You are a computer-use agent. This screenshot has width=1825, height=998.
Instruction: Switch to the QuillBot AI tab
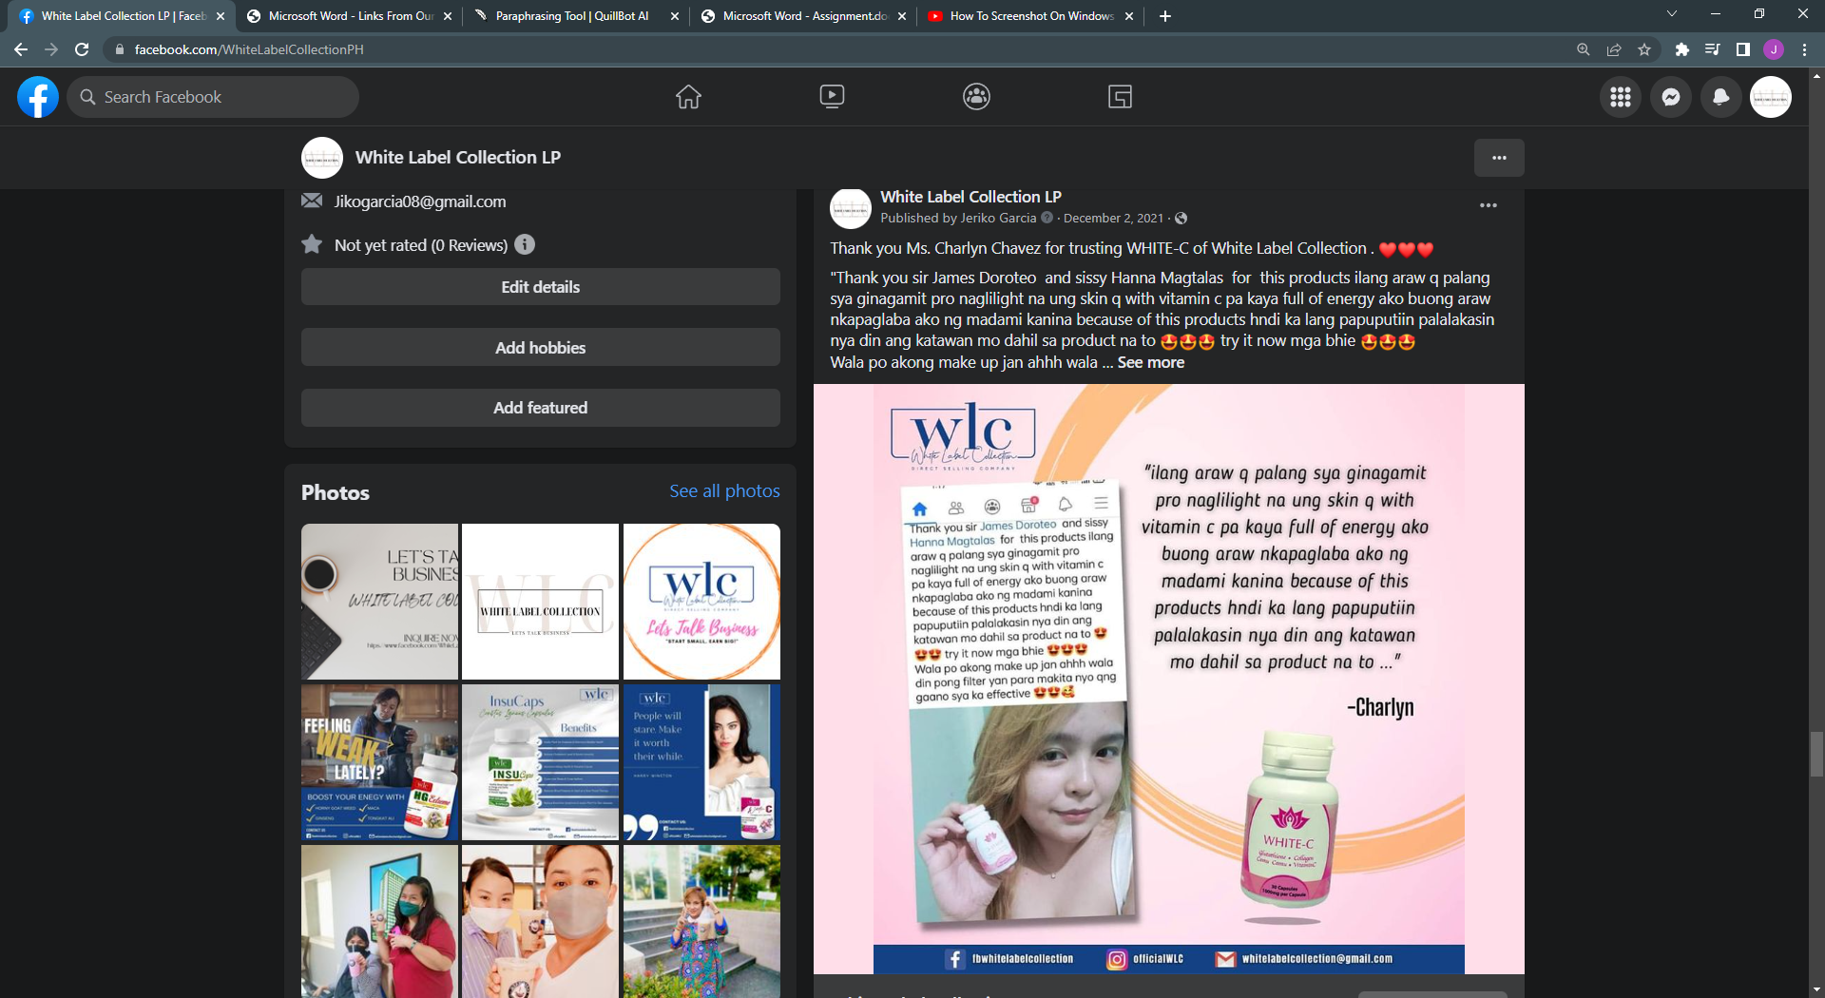570,15
